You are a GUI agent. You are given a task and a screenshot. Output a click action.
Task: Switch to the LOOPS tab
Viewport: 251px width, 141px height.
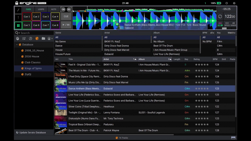pyautogui.click(x=41, y=9)
